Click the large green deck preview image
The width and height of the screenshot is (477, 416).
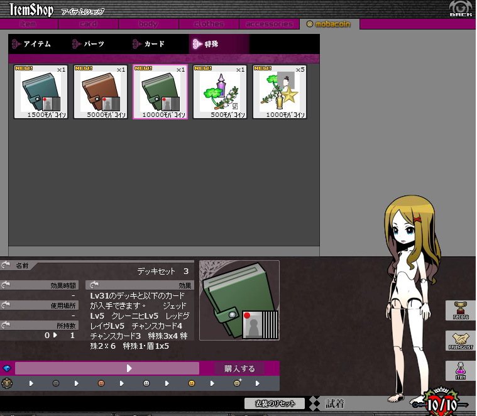pos(239,300)
